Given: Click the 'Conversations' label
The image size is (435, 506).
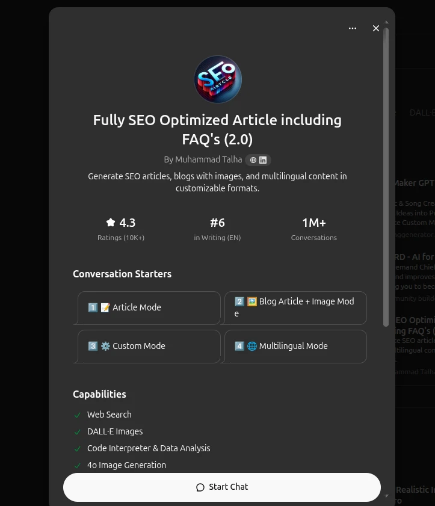Looking at the screenshot, I should pyautogui.click(x=314, y=238).
